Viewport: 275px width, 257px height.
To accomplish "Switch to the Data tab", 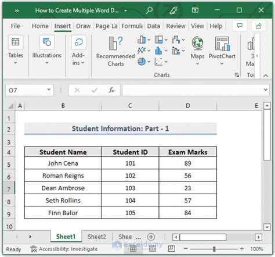I will tap(154, 26).
